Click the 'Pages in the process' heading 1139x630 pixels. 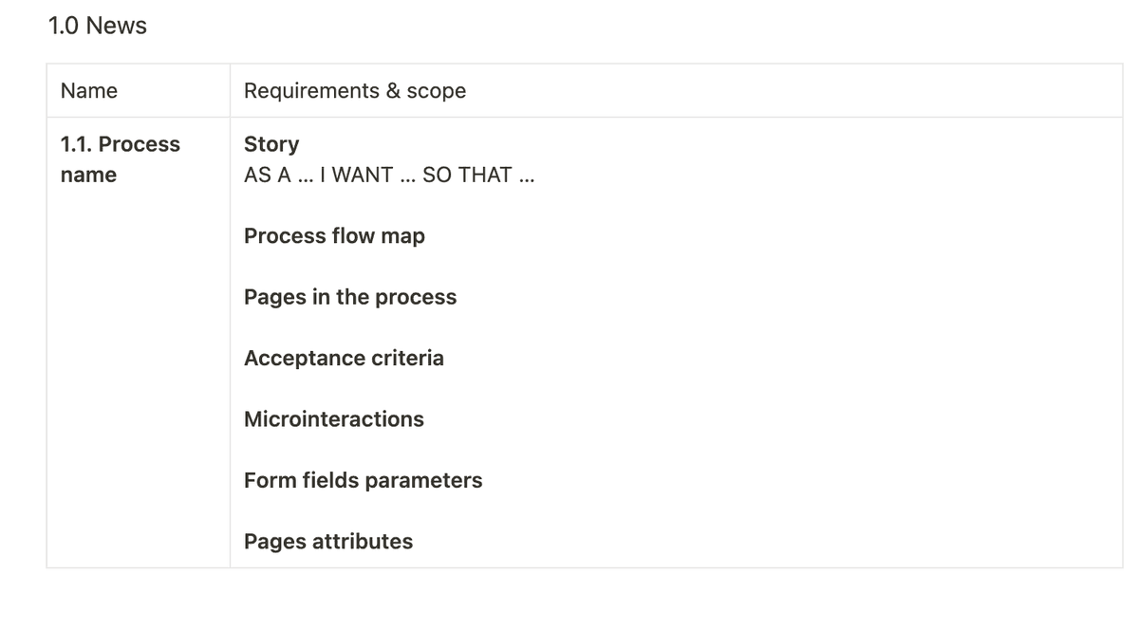(350, 297)
